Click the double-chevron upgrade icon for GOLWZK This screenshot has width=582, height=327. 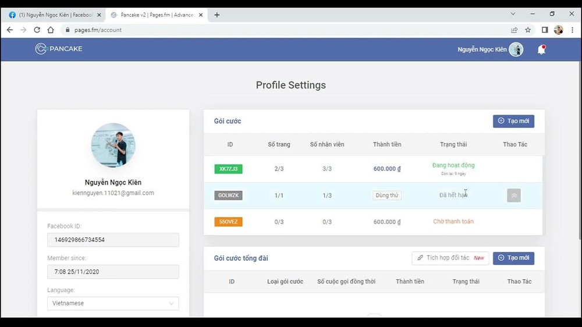(513, 196)
